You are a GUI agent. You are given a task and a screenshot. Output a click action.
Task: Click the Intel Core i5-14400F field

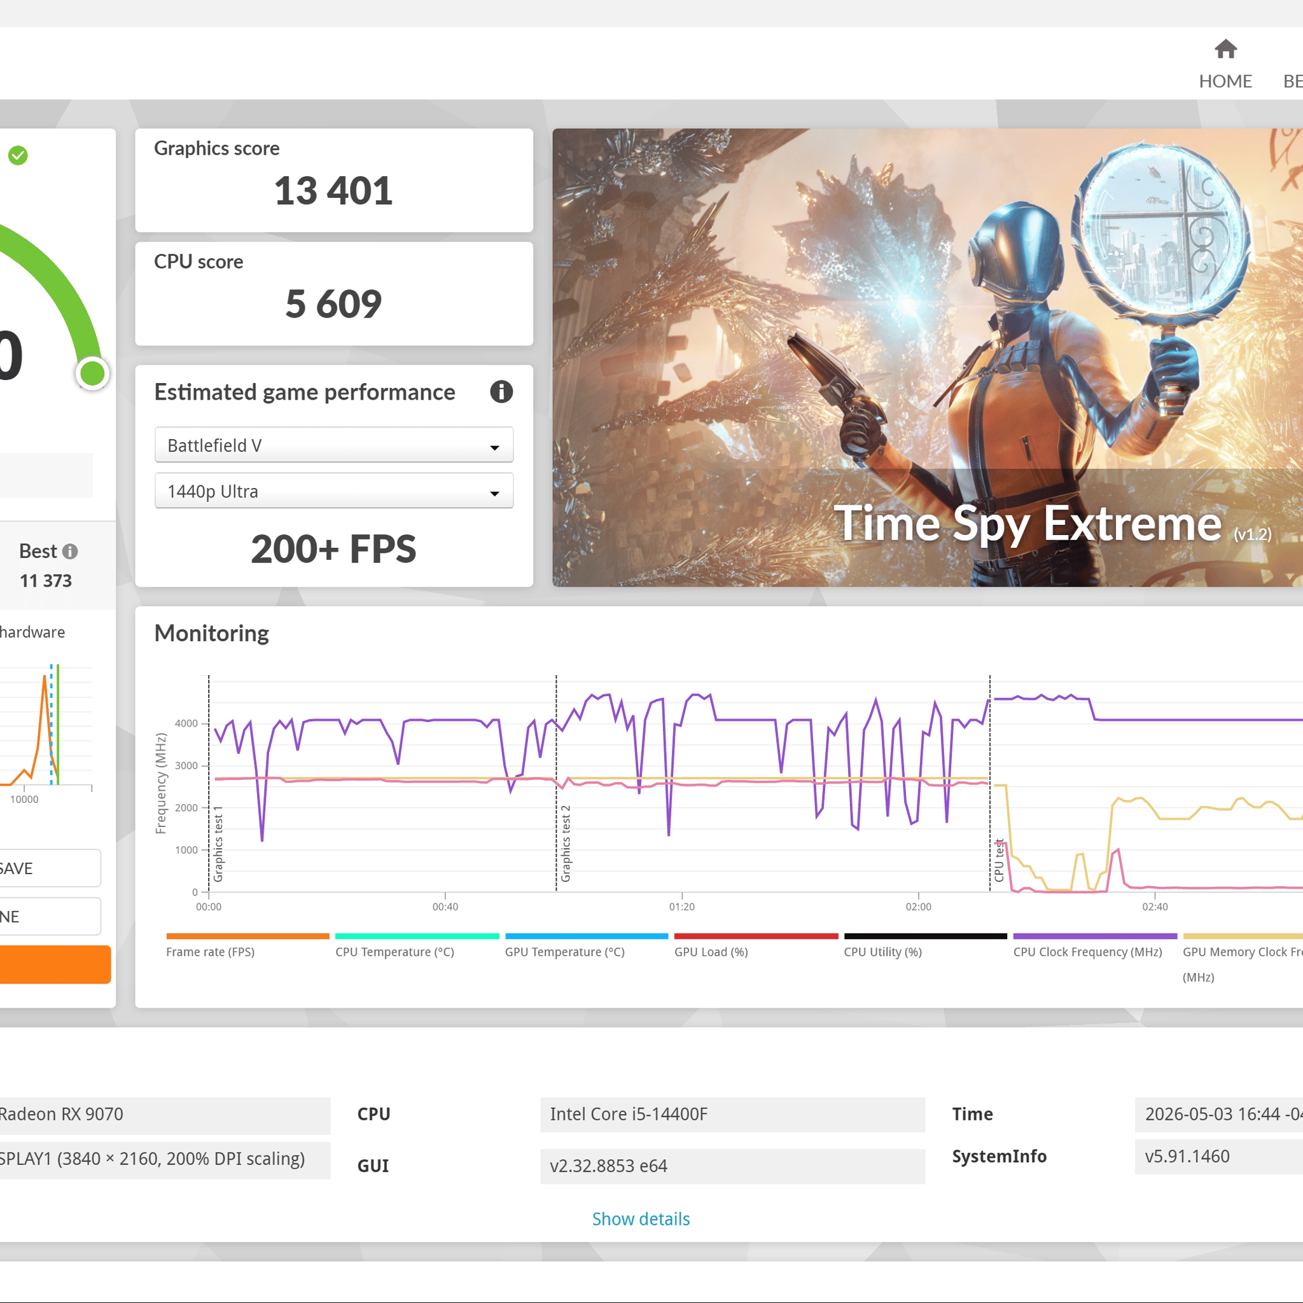(x=732, y=1114)
